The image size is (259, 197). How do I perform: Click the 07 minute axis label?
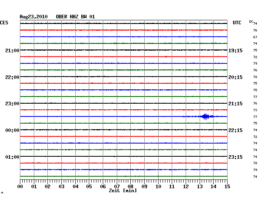tap(117, 186)
